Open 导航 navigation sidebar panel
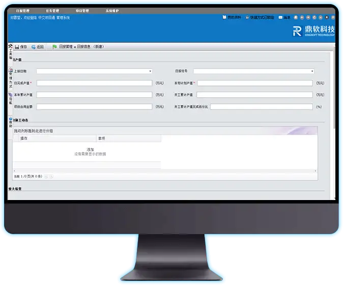 point(10,99)
